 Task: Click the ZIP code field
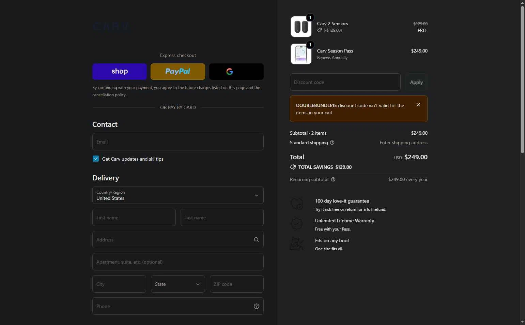point(236,284)
